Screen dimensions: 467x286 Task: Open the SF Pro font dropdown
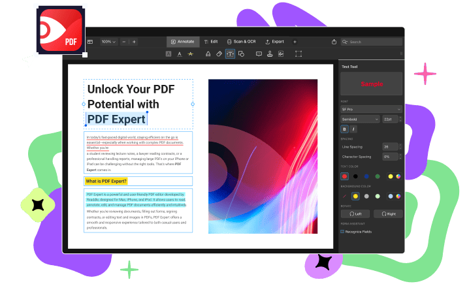[x=371, y=108]
